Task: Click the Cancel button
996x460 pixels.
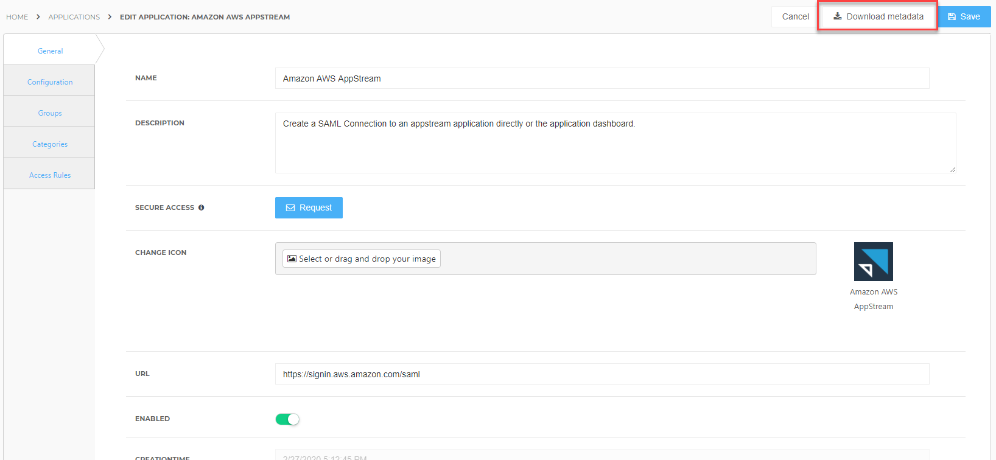Action: tap(795, 16)
